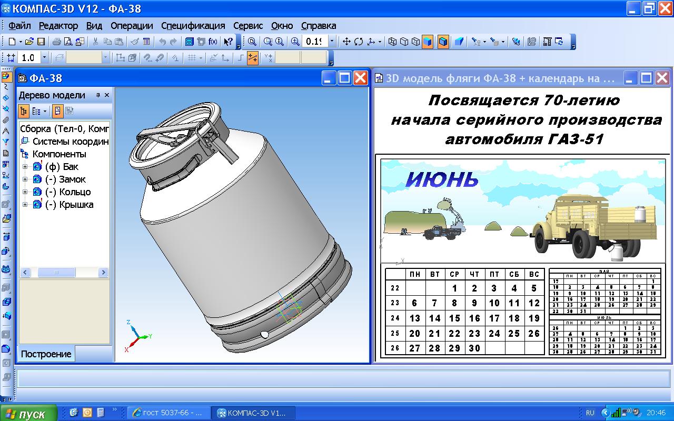This screenshot has height=421, width=674.
Task: Open the Окно menu
Action: (x=282, y=25)
